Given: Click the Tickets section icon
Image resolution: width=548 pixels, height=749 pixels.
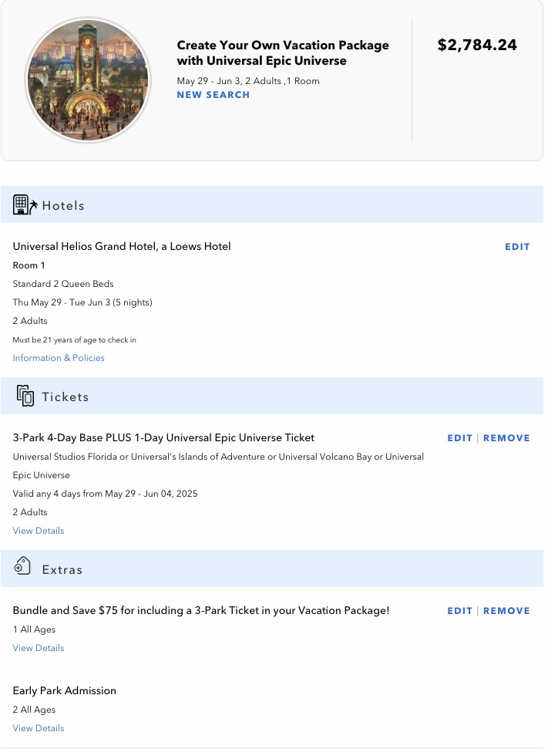Looking at the screenshot, I should pyautogui.click(x=25, y=396).
